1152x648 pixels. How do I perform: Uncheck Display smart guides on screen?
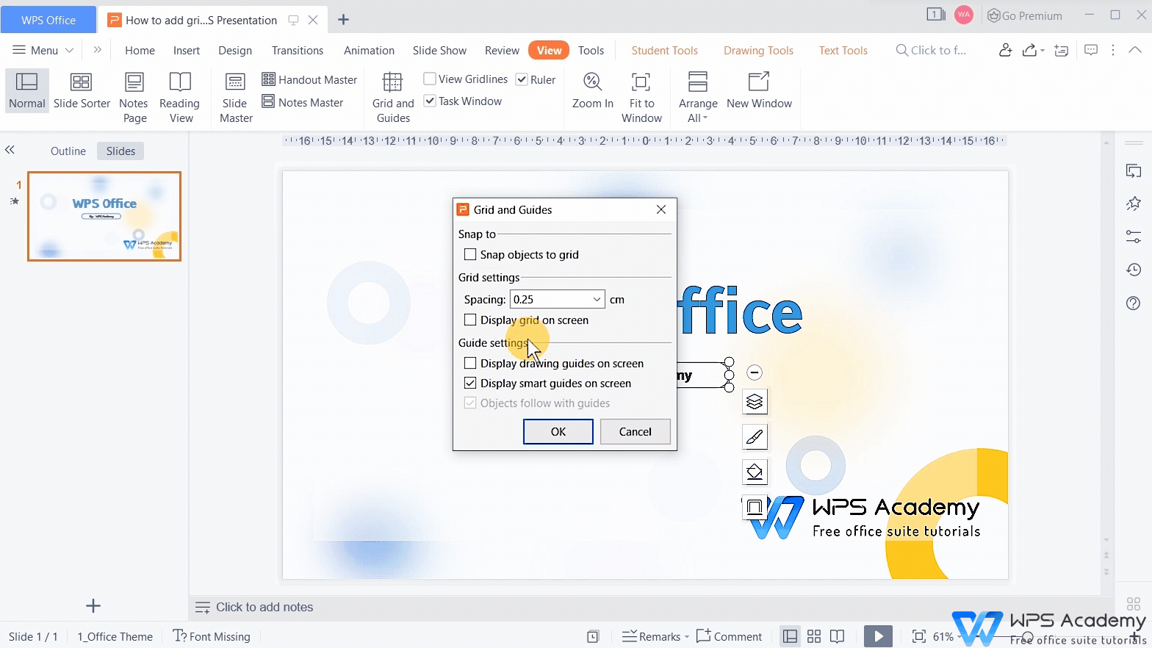tap(470, 383)
